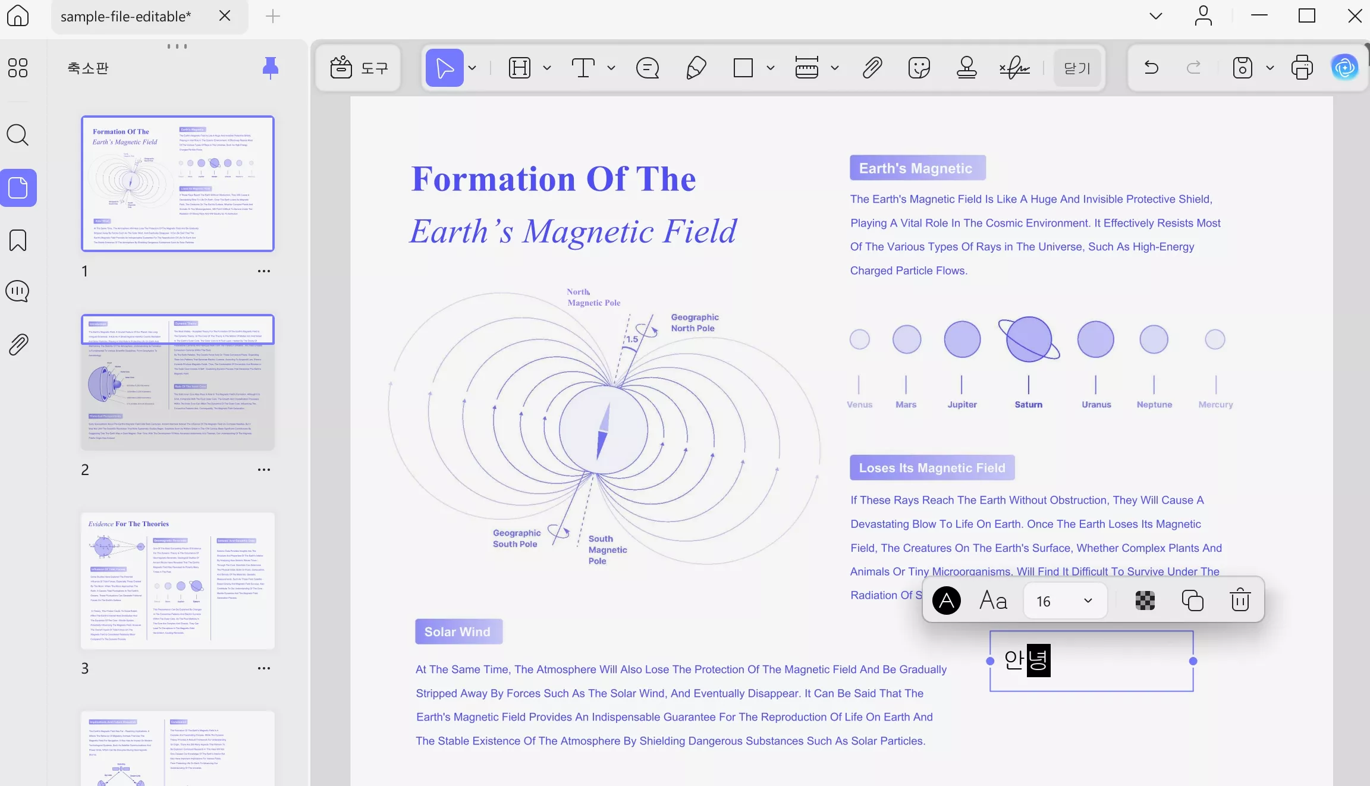Save the document

[1243, 68]
